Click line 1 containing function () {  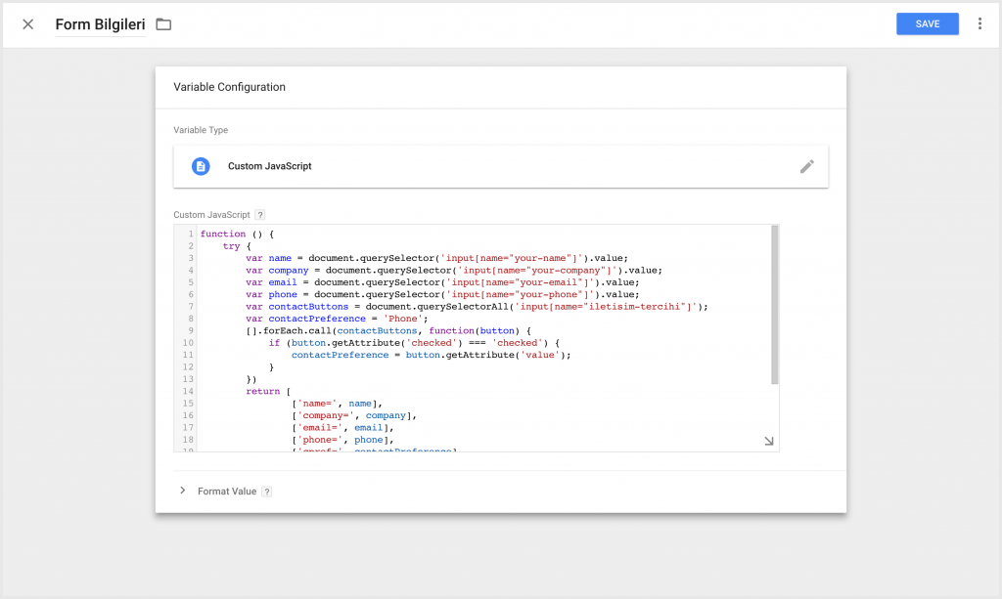(237, 235)
